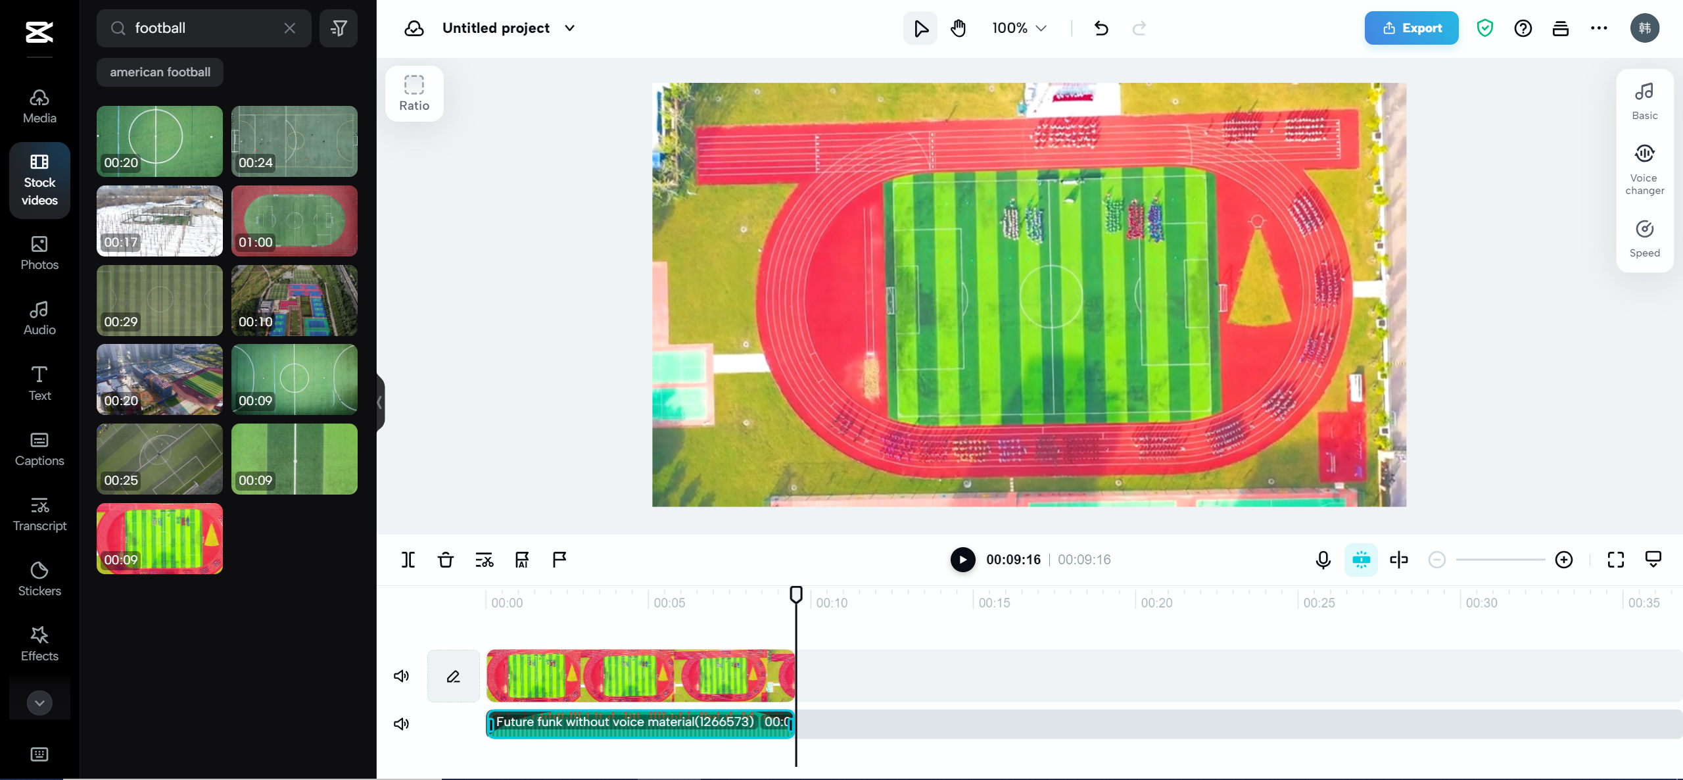Open the Smart split tool
The height and width of the screenshot is (780, 1683).
click(x=484, y=560)
